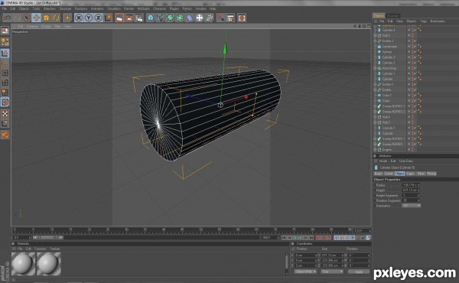Expand the Null 4 object
459x283 pixels.
point(375,117)
